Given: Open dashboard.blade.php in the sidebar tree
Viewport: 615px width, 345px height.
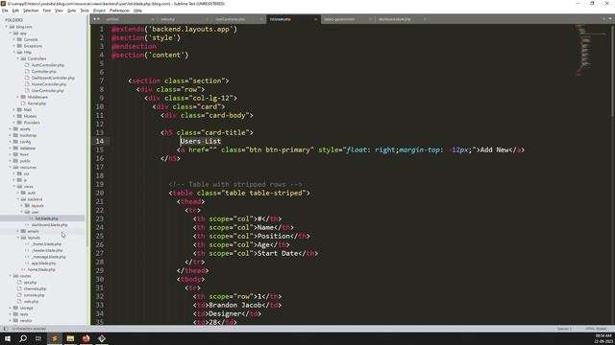Looking at the screenshot, I should (49, 225).
